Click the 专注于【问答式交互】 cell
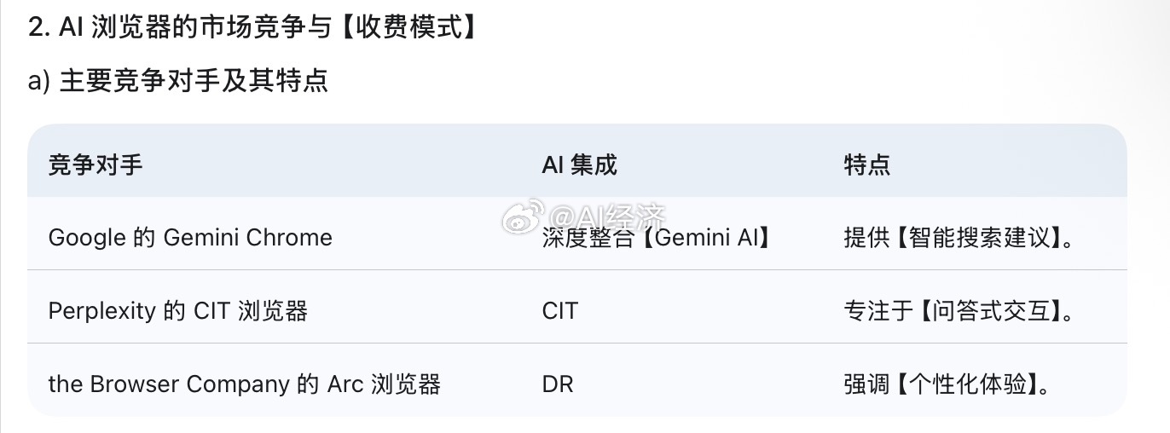Viewport: 1170px width, 433px height. (x=958, y=310)
